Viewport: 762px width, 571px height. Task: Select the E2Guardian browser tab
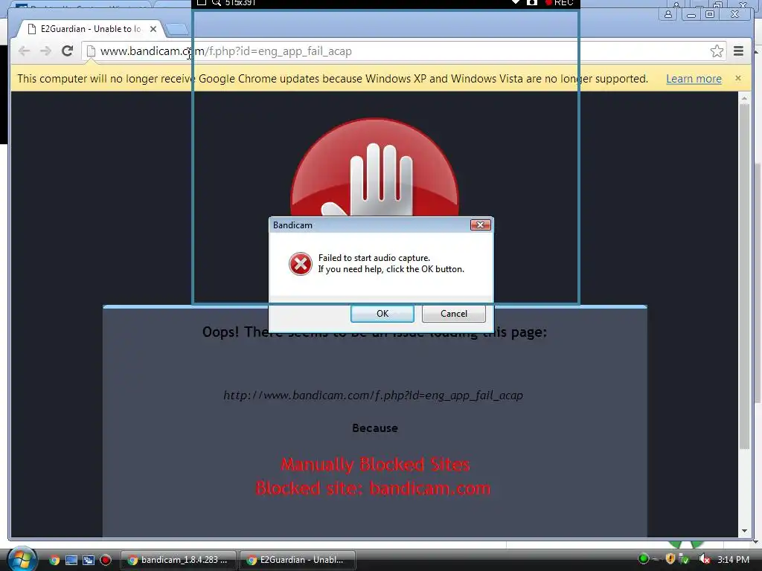coord(90,29)
